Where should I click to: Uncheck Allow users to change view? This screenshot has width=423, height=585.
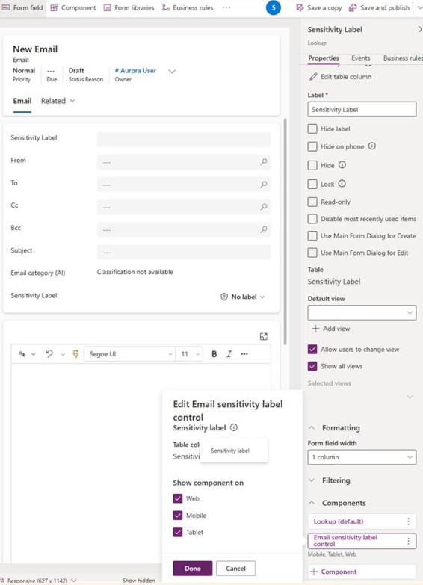312,350
